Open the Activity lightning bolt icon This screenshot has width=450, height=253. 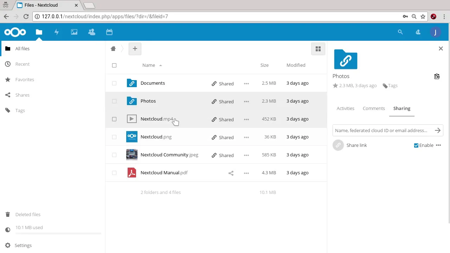pyautogui.click(x=57, y=32)
